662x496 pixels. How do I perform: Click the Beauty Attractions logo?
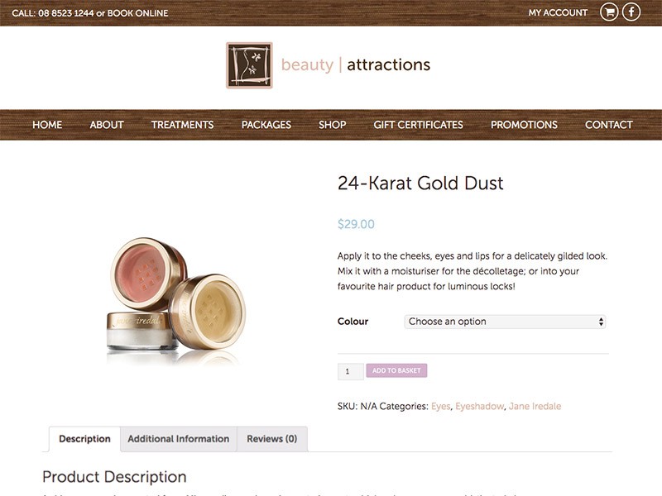328,65
